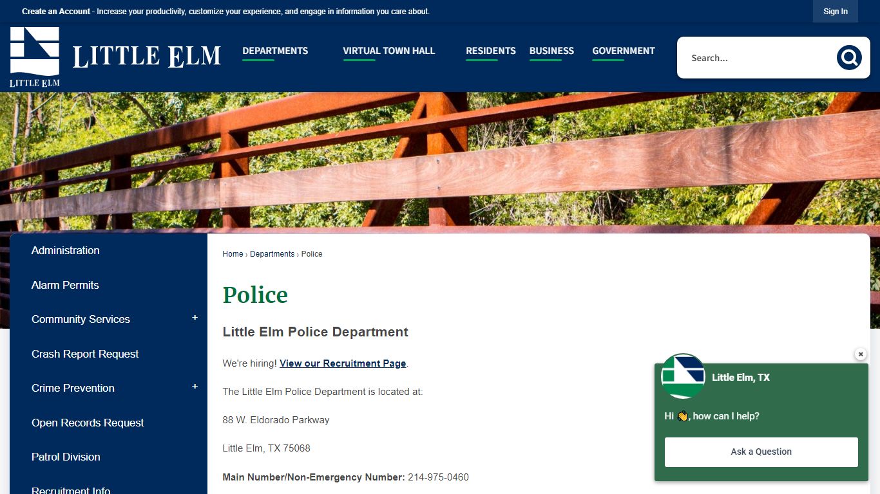The height and width of the screenshot is (494, 880).
Task: Click the 'Hi, how can I help?' chat message
Action: tap(712, 416)
